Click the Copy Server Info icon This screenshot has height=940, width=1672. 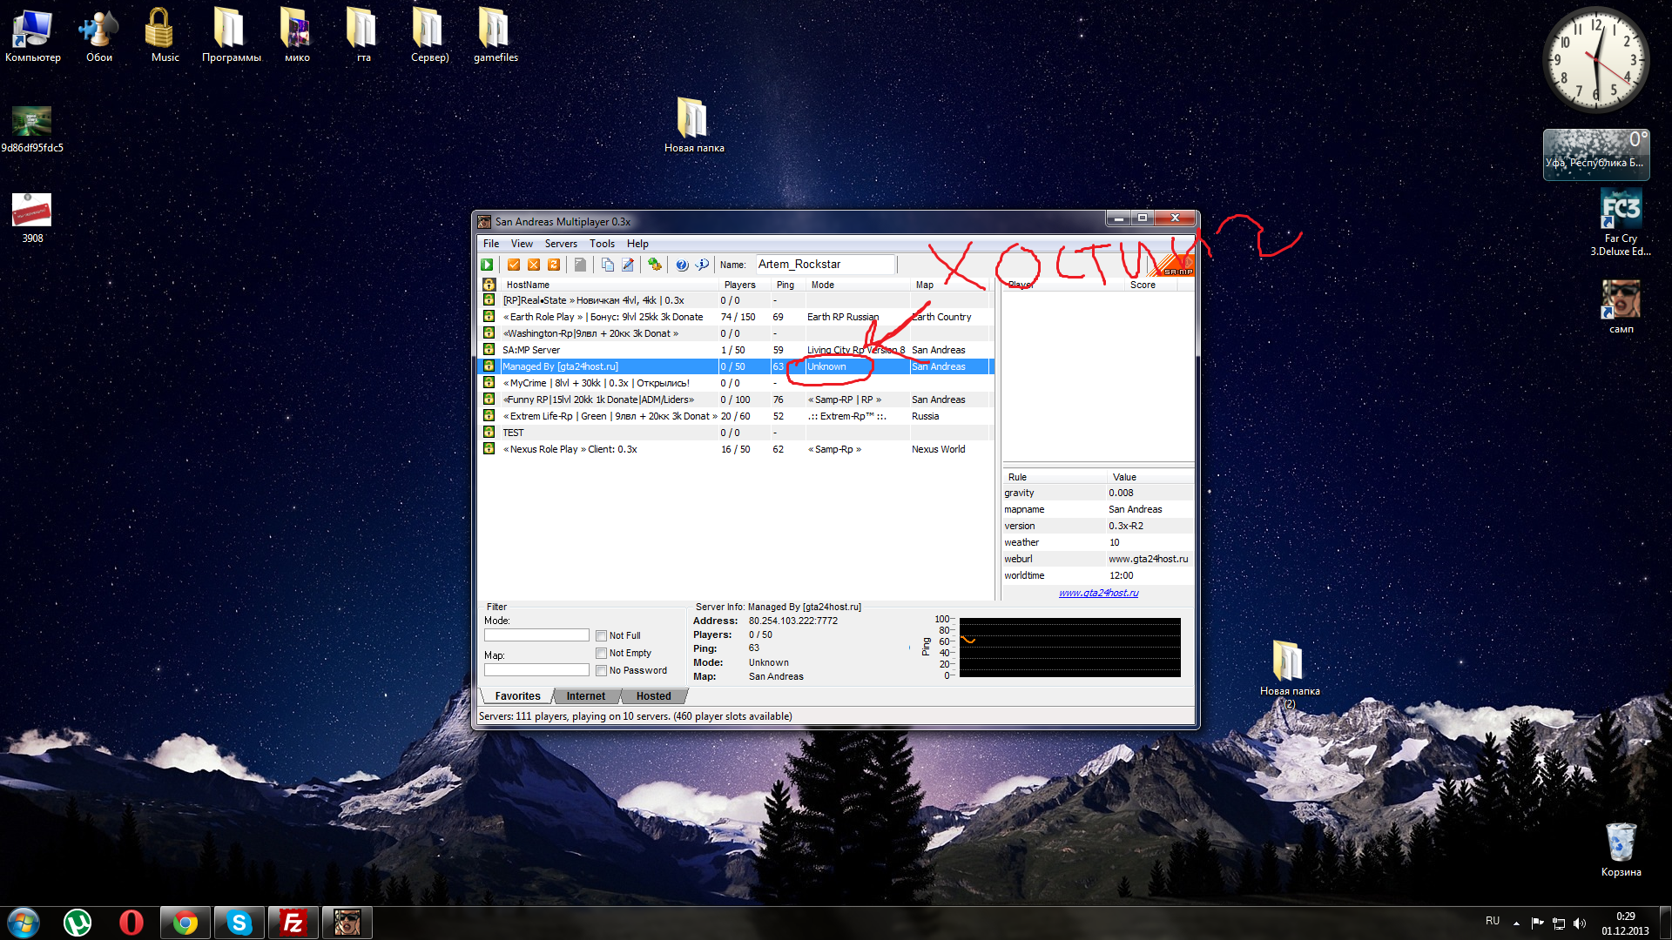click(608, 265)
